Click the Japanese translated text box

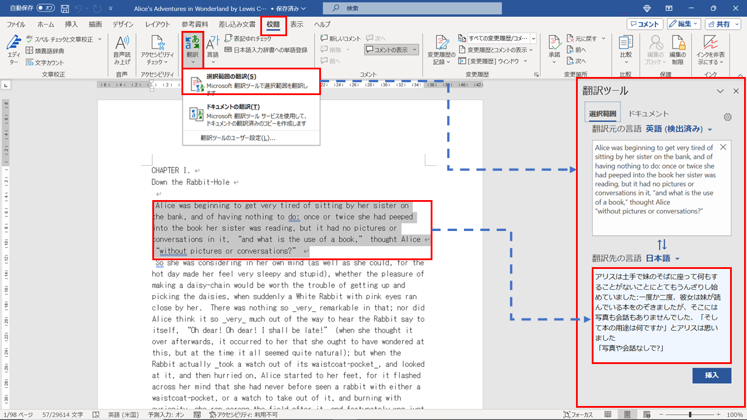[x=662, y=315]
